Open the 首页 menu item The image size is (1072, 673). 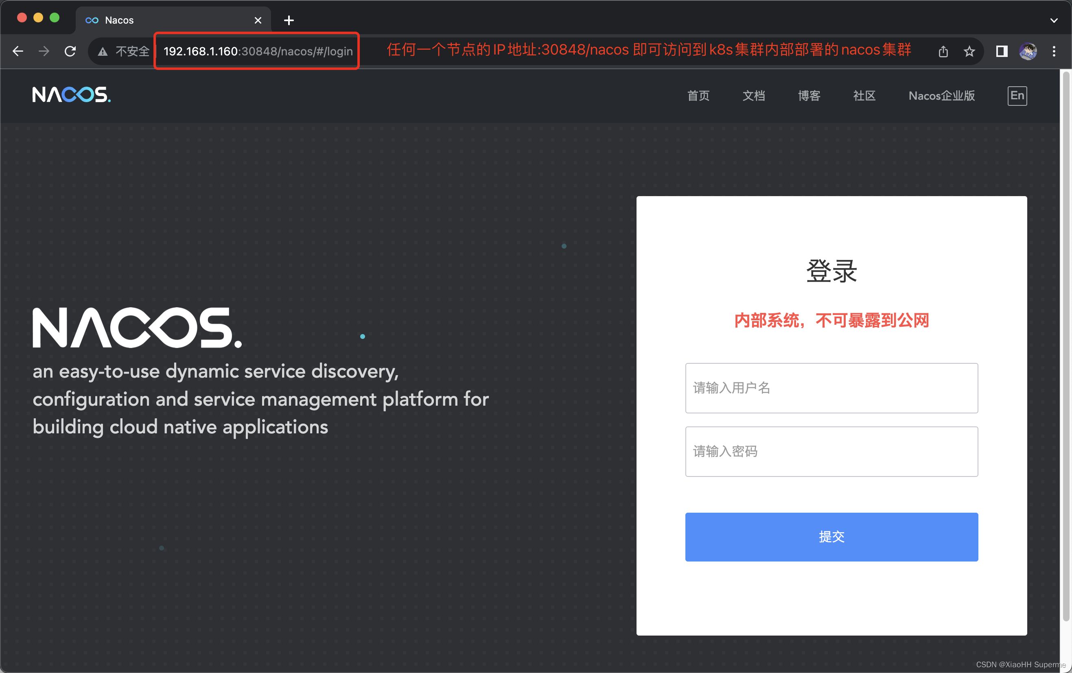pos(698,96)
